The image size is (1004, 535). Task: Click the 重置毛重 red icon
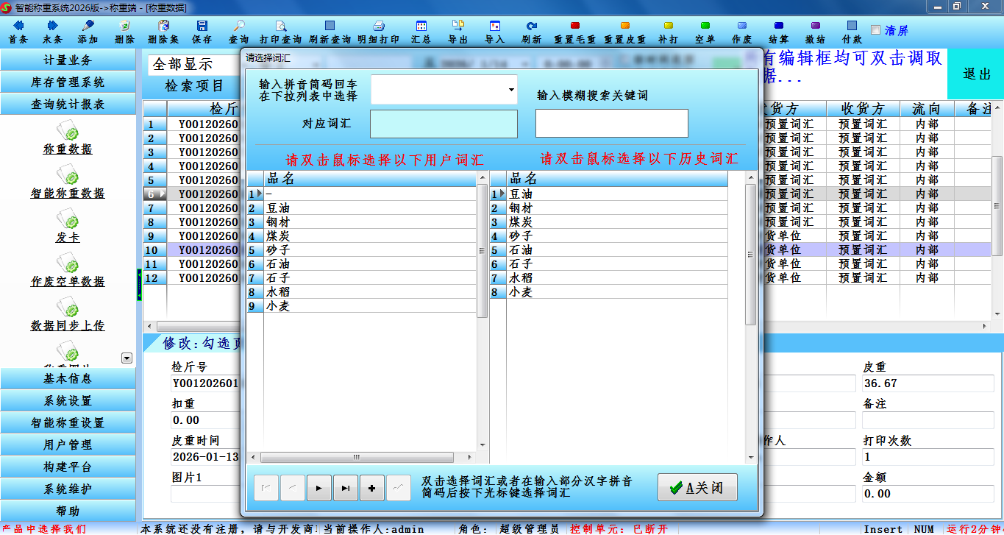click(574, 26)
